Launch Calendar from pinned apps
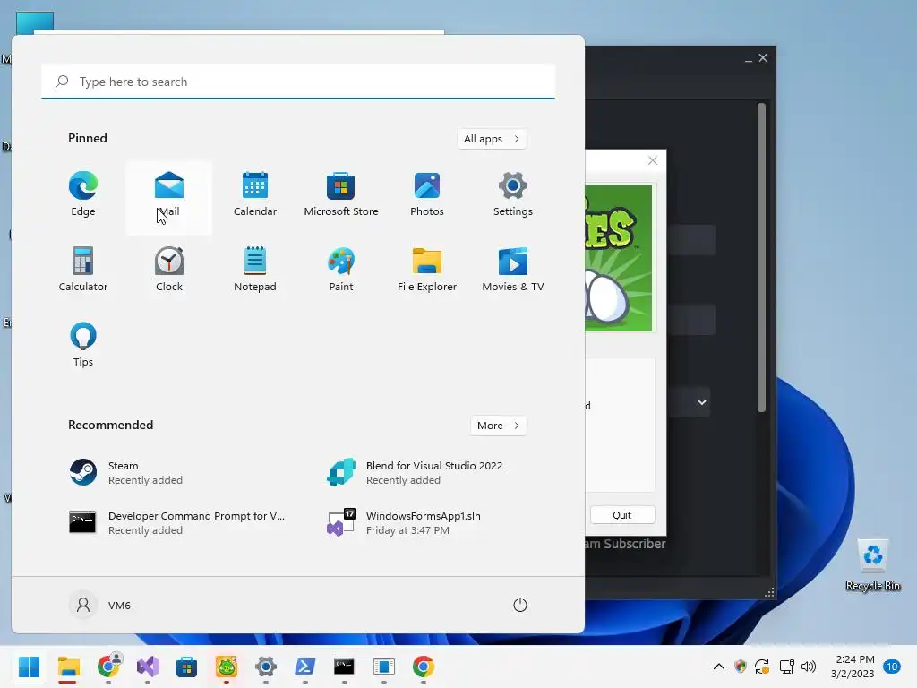This screenshot has width=917, height=688. tap(255, 194)
